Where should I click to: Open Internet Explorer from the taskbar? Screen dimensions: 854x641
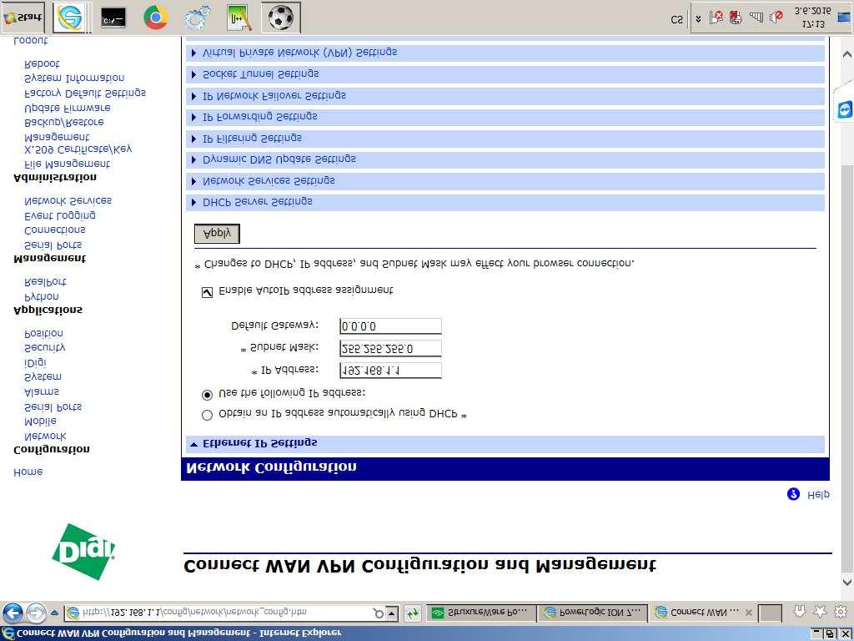pos(72,18)
